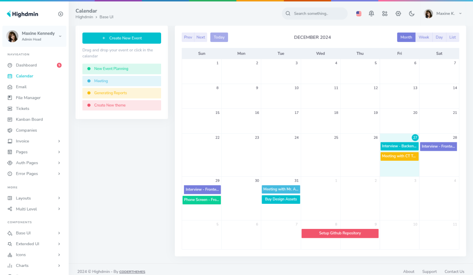Click the Tickets icon in the sidebar
The width and height of the screenshot is (473, 275).
10,109
